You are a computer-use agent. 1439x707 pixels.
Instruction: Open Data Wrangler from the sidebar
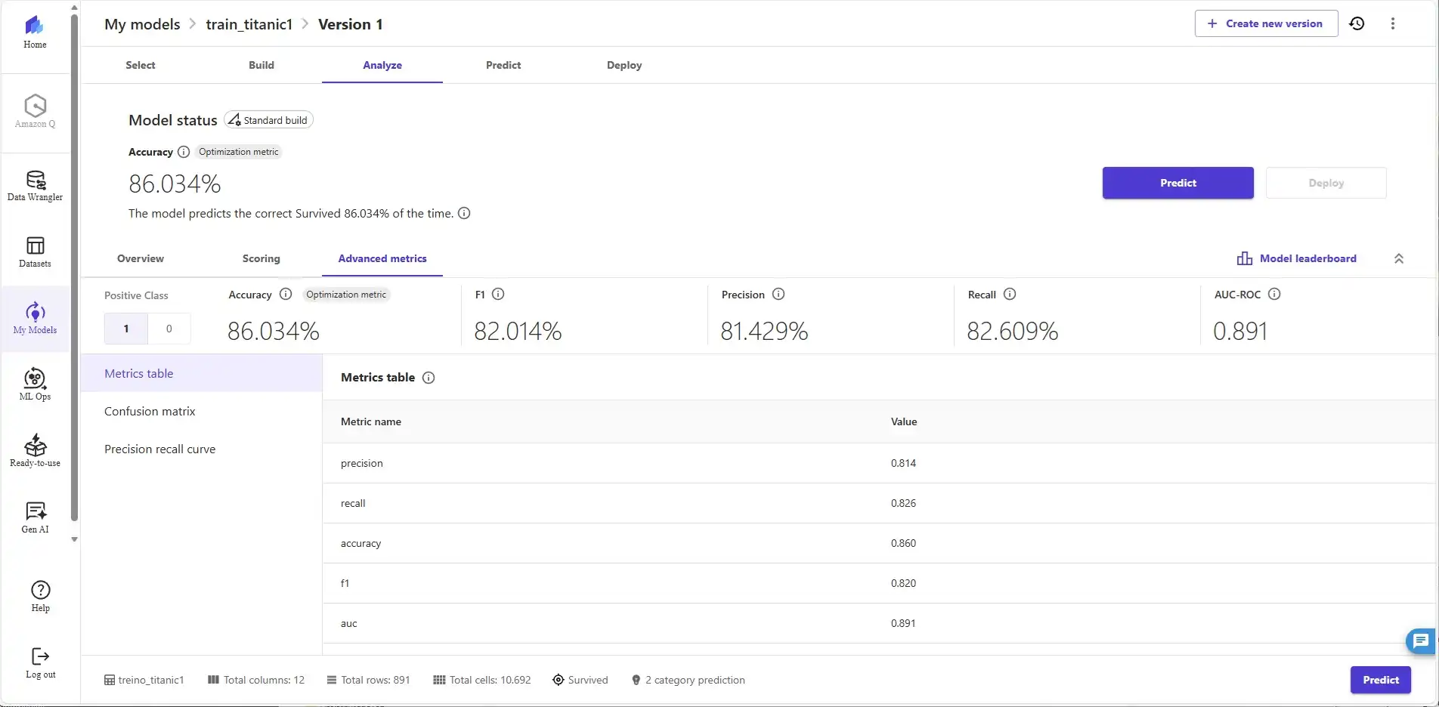[x=35, y=186]
